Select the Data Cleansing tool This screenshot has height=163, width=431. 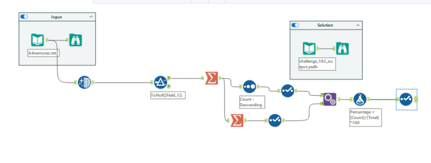point(84,82)
